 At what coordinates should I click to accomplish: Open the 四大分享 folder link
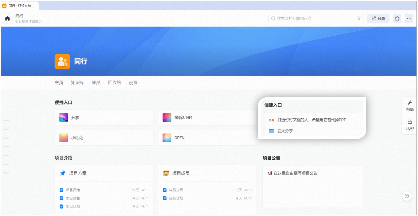(285, 131)
